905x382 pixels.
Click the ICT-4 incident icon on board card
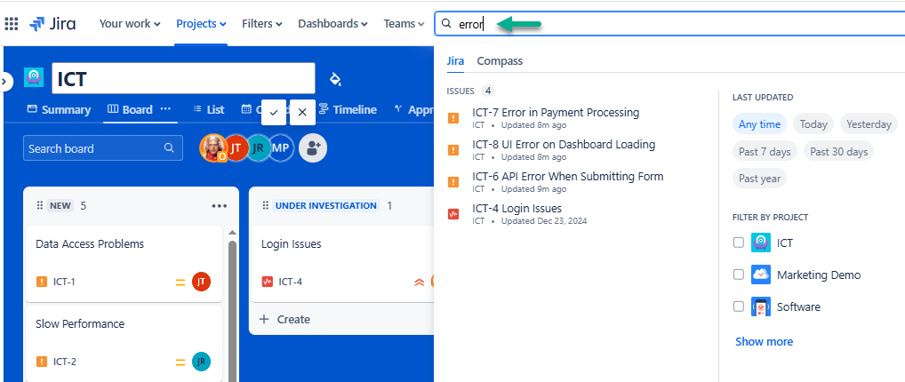pyautogui.click(x=268, y=282)
